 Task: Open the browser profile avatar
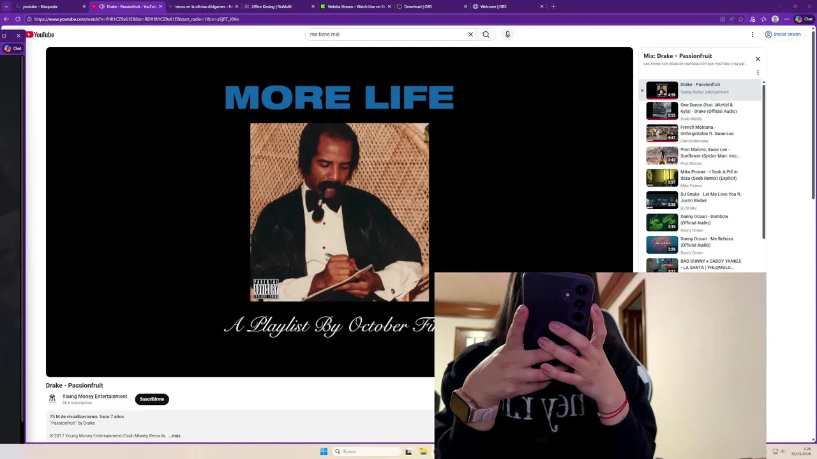coord(775,19)
